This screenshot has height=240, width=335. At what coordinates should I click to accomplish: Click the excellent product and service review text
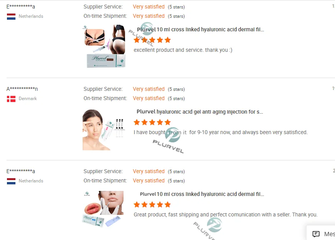[x=183, y=50]
